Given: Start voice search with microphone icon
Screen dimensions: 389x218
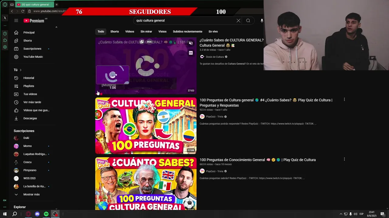Looking at the screenshot, I should tap(262, 21).
